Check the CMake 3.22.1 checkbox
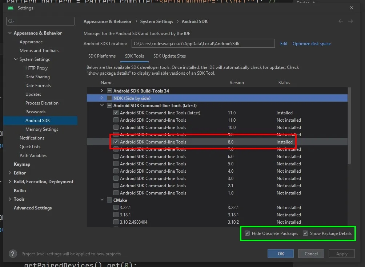The width and height of the screenshot is (365, 267). 116,207
